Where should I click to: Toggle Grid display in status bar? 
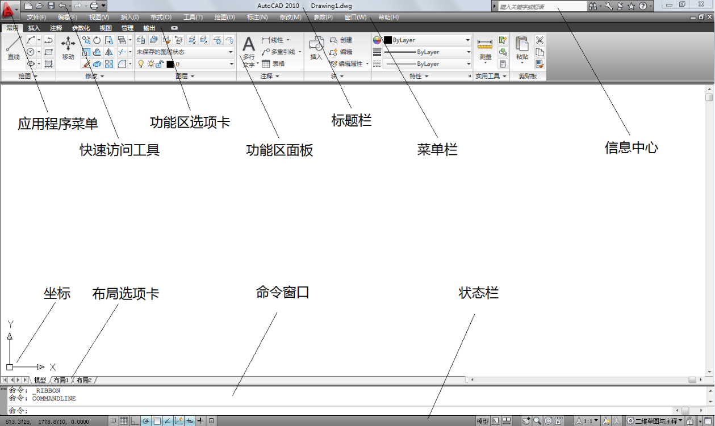[x=124, y=421]
